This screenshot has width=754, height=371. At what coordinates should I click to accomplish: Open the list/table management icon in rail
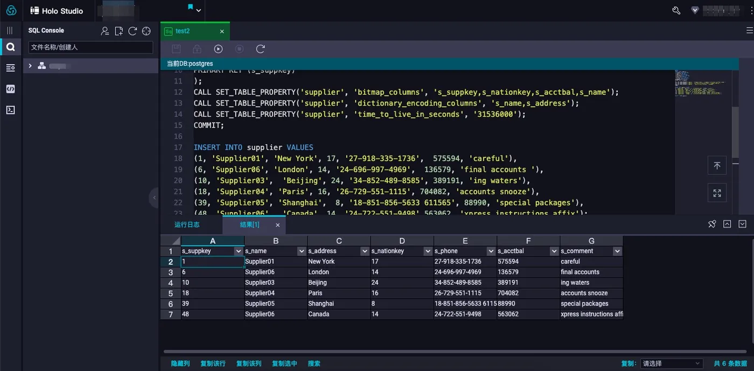10,68
